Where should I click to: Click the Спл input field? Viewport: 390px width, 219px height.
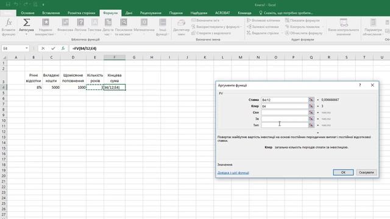(285, 113)
